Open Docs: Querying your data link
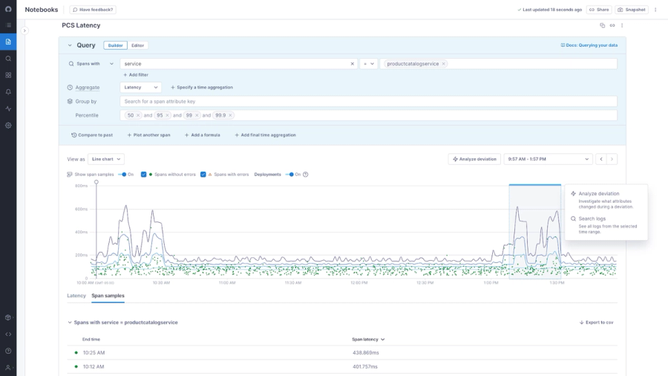This screenshot has height=376, width=668. point(589,45)
